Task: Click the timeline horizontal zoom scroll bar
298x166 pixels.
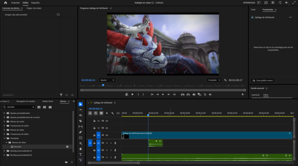Action: pyautogui.click(x=114, y=163)
